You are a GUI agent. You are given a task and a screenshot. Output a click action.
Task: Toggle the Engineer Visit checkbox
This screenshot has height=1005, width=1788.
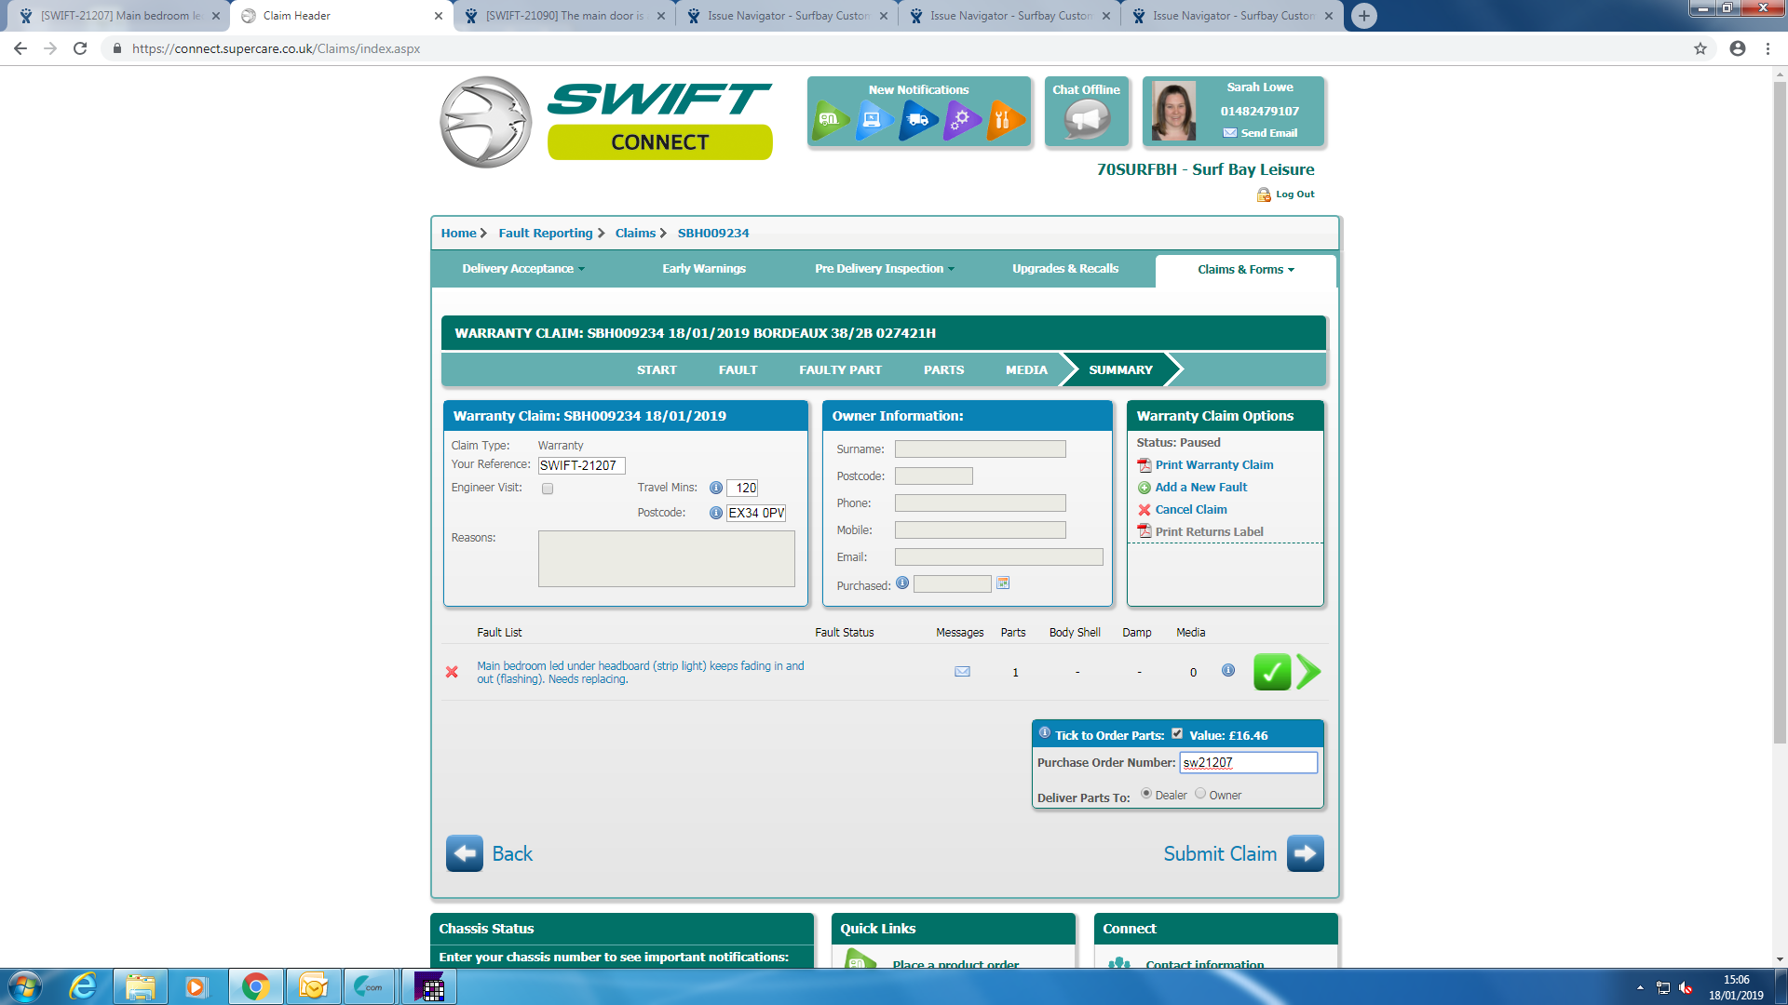point(548,489)
